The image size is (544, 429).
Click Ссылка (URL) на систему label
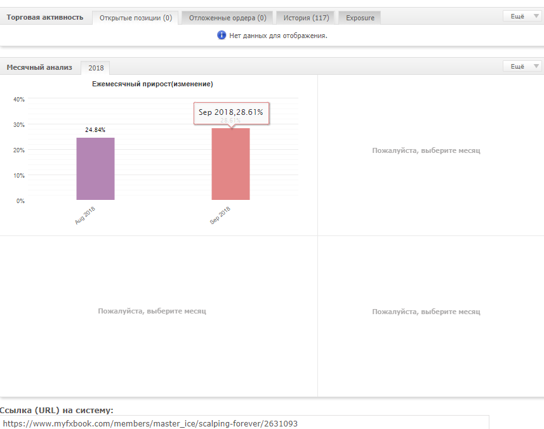pos(56,410)
